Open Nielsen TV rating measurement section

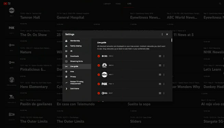(x=77, y=83)
